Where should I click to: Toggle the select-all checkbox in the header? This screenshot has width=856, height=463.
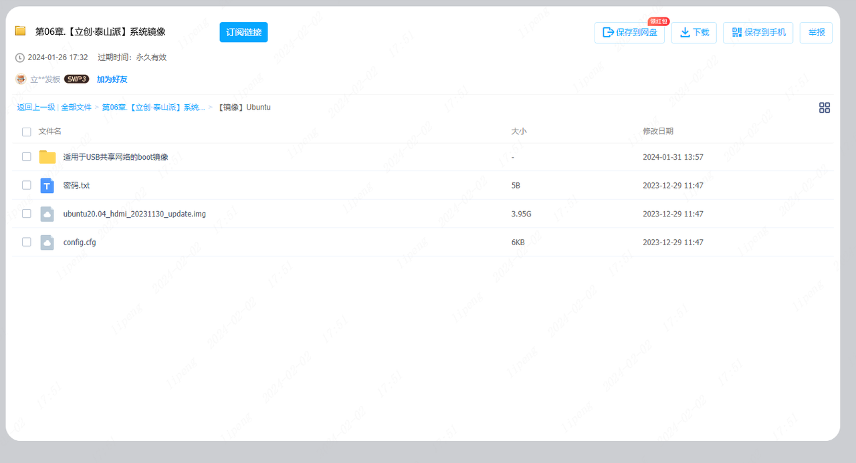coord(26,132)
